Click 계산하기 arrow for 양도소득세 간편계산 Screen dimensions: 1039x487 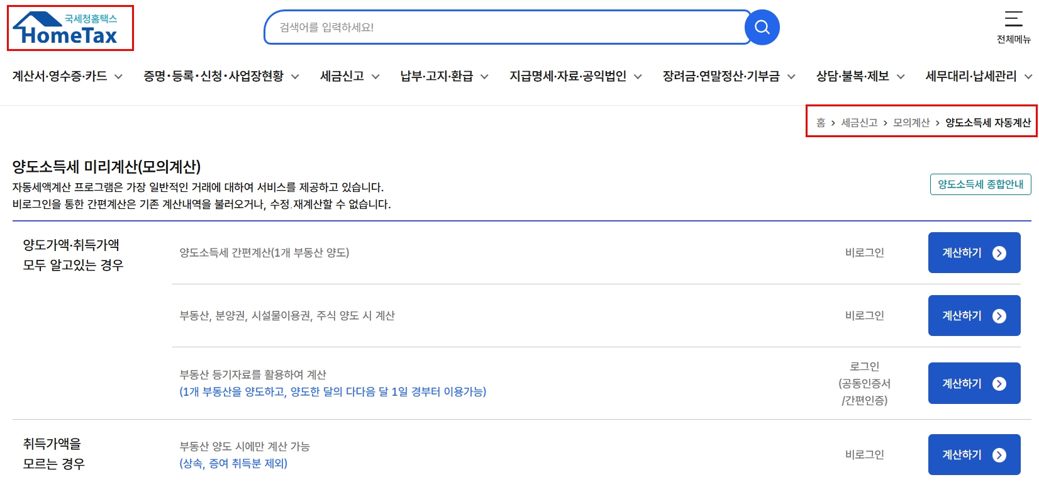[x=999, y=253]
